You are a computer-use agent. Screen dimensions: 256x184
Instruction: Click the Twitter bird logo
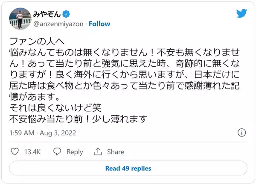241,13
